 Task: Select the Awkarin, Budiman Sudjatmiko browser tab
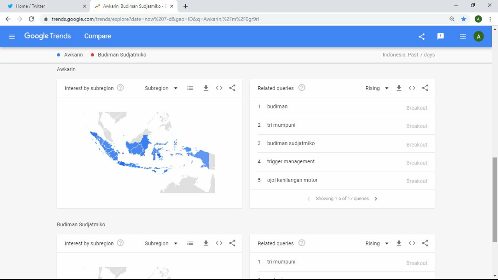pyautogui.click(x=134, y=6)
